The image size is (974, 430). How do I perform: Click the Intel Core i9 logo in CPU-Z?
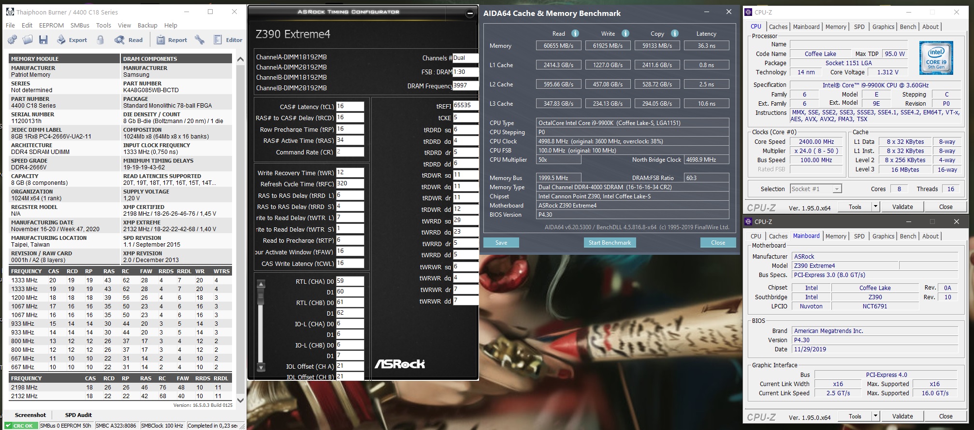click(936, 58)
